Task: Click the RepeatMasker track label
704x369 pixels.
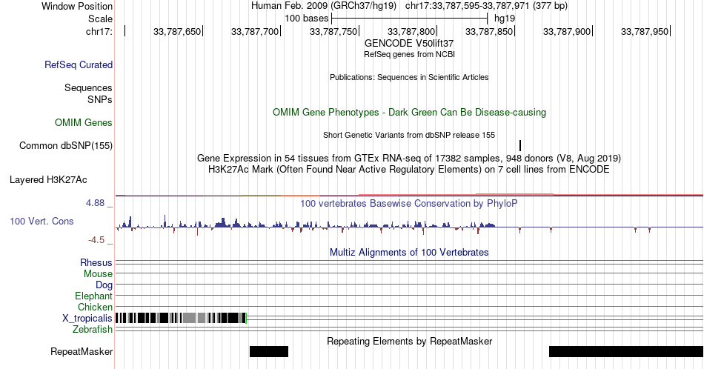Action: click(x=82, y=351)
